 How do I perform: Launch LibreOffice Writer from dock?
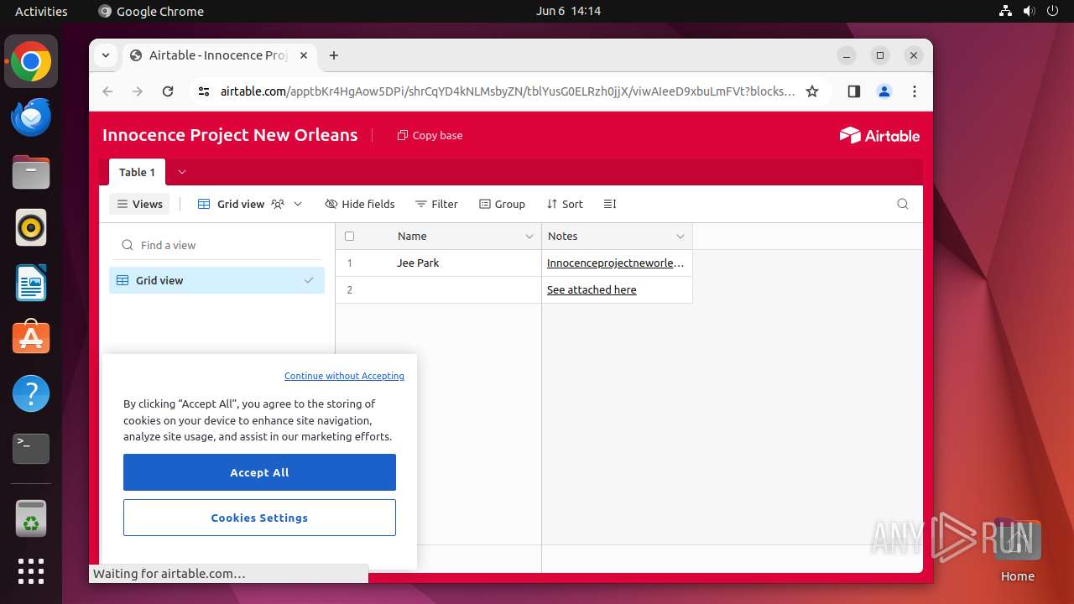pyautogui.click(x=31, y=283)
